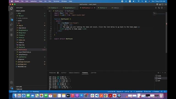
Task: Add a new terminal with plus icon
Action: [x=158, y=73]
